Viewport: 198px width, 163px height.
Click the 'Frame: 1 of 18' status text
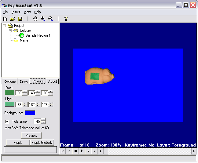point(75,145)
